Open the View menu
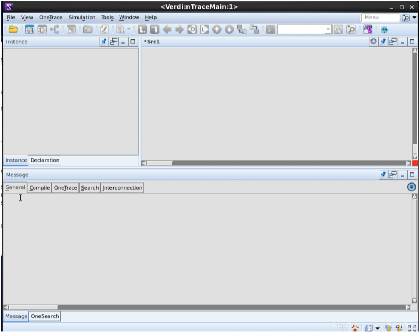 tap(27, 18)
